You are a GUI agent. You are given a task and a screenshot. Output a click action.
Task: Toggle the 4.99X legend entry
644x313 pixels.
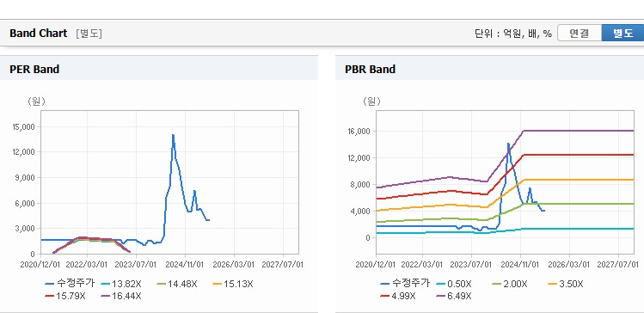[399, 296]
